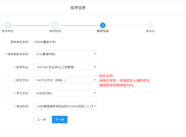This screenshot has width=186, height=137.
Task: Click the hint line 选择在深圳、珠海校区上课的学生
Action: pos(124,81)
